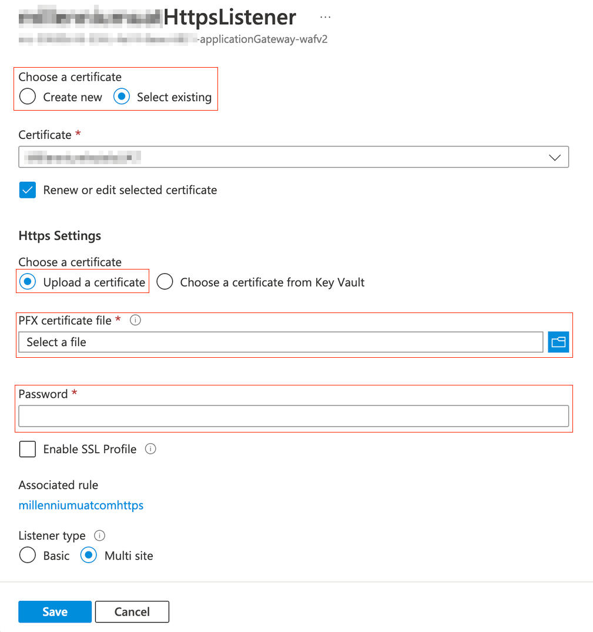593x632 pixels.
Task: Click the Cancel button
Action: tap(132, 612)
